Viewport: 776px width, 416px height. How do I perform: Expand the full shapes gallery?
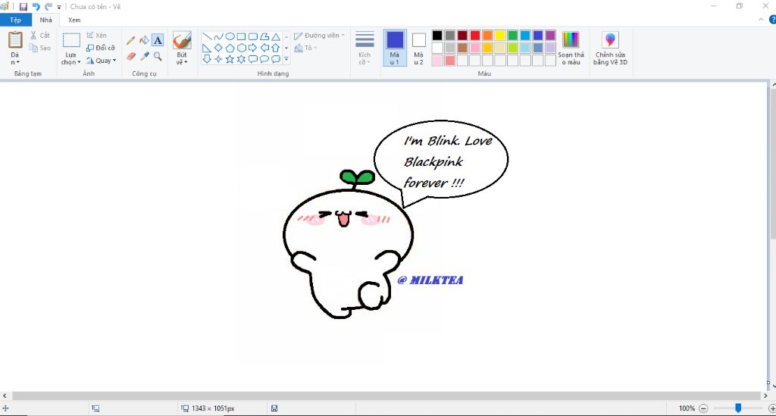click(x=286, y=59)
